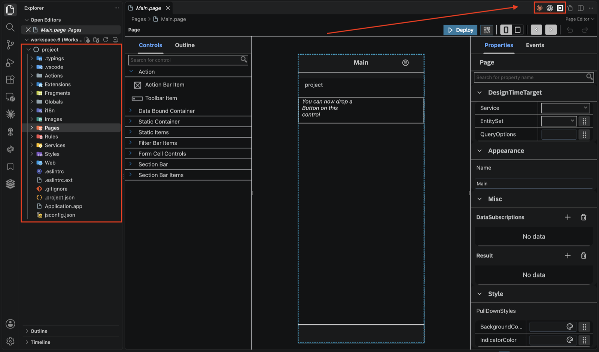Open the Search view in activity bar

pyautogui.click(x=10, y=27)
